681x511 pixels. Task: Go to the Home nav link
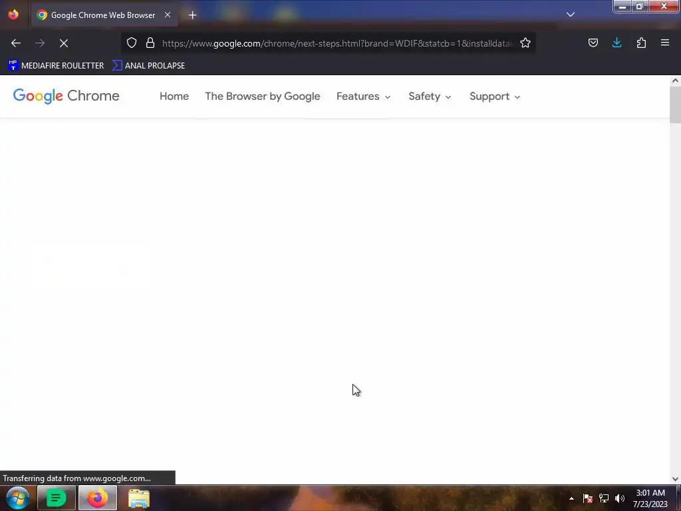click(174, 96)
